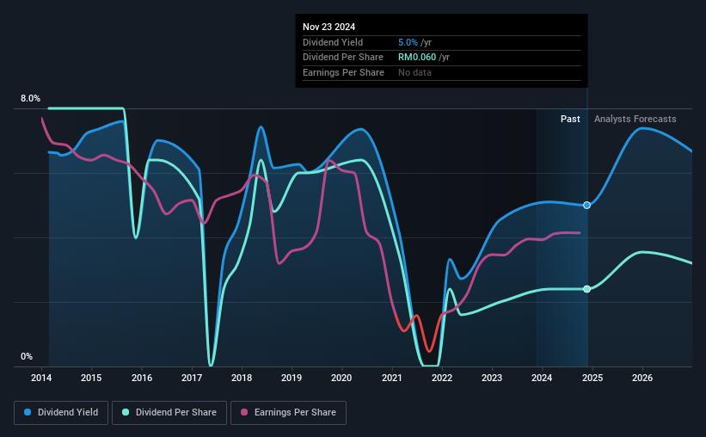Viewport: 706px width, 437px height.
Task: Click the 2026 x-axis label
Action: click(x=642, y=378)
